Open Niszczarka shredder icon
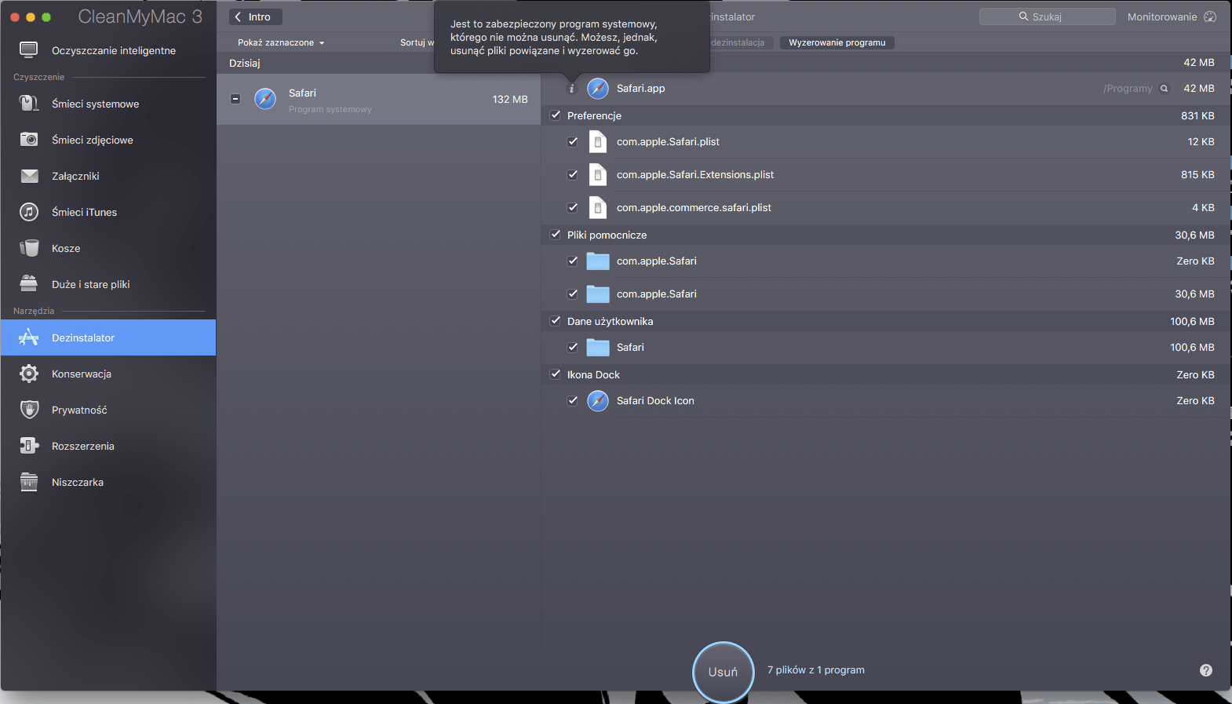The image size is (1232, 704). tap(29, 482)
